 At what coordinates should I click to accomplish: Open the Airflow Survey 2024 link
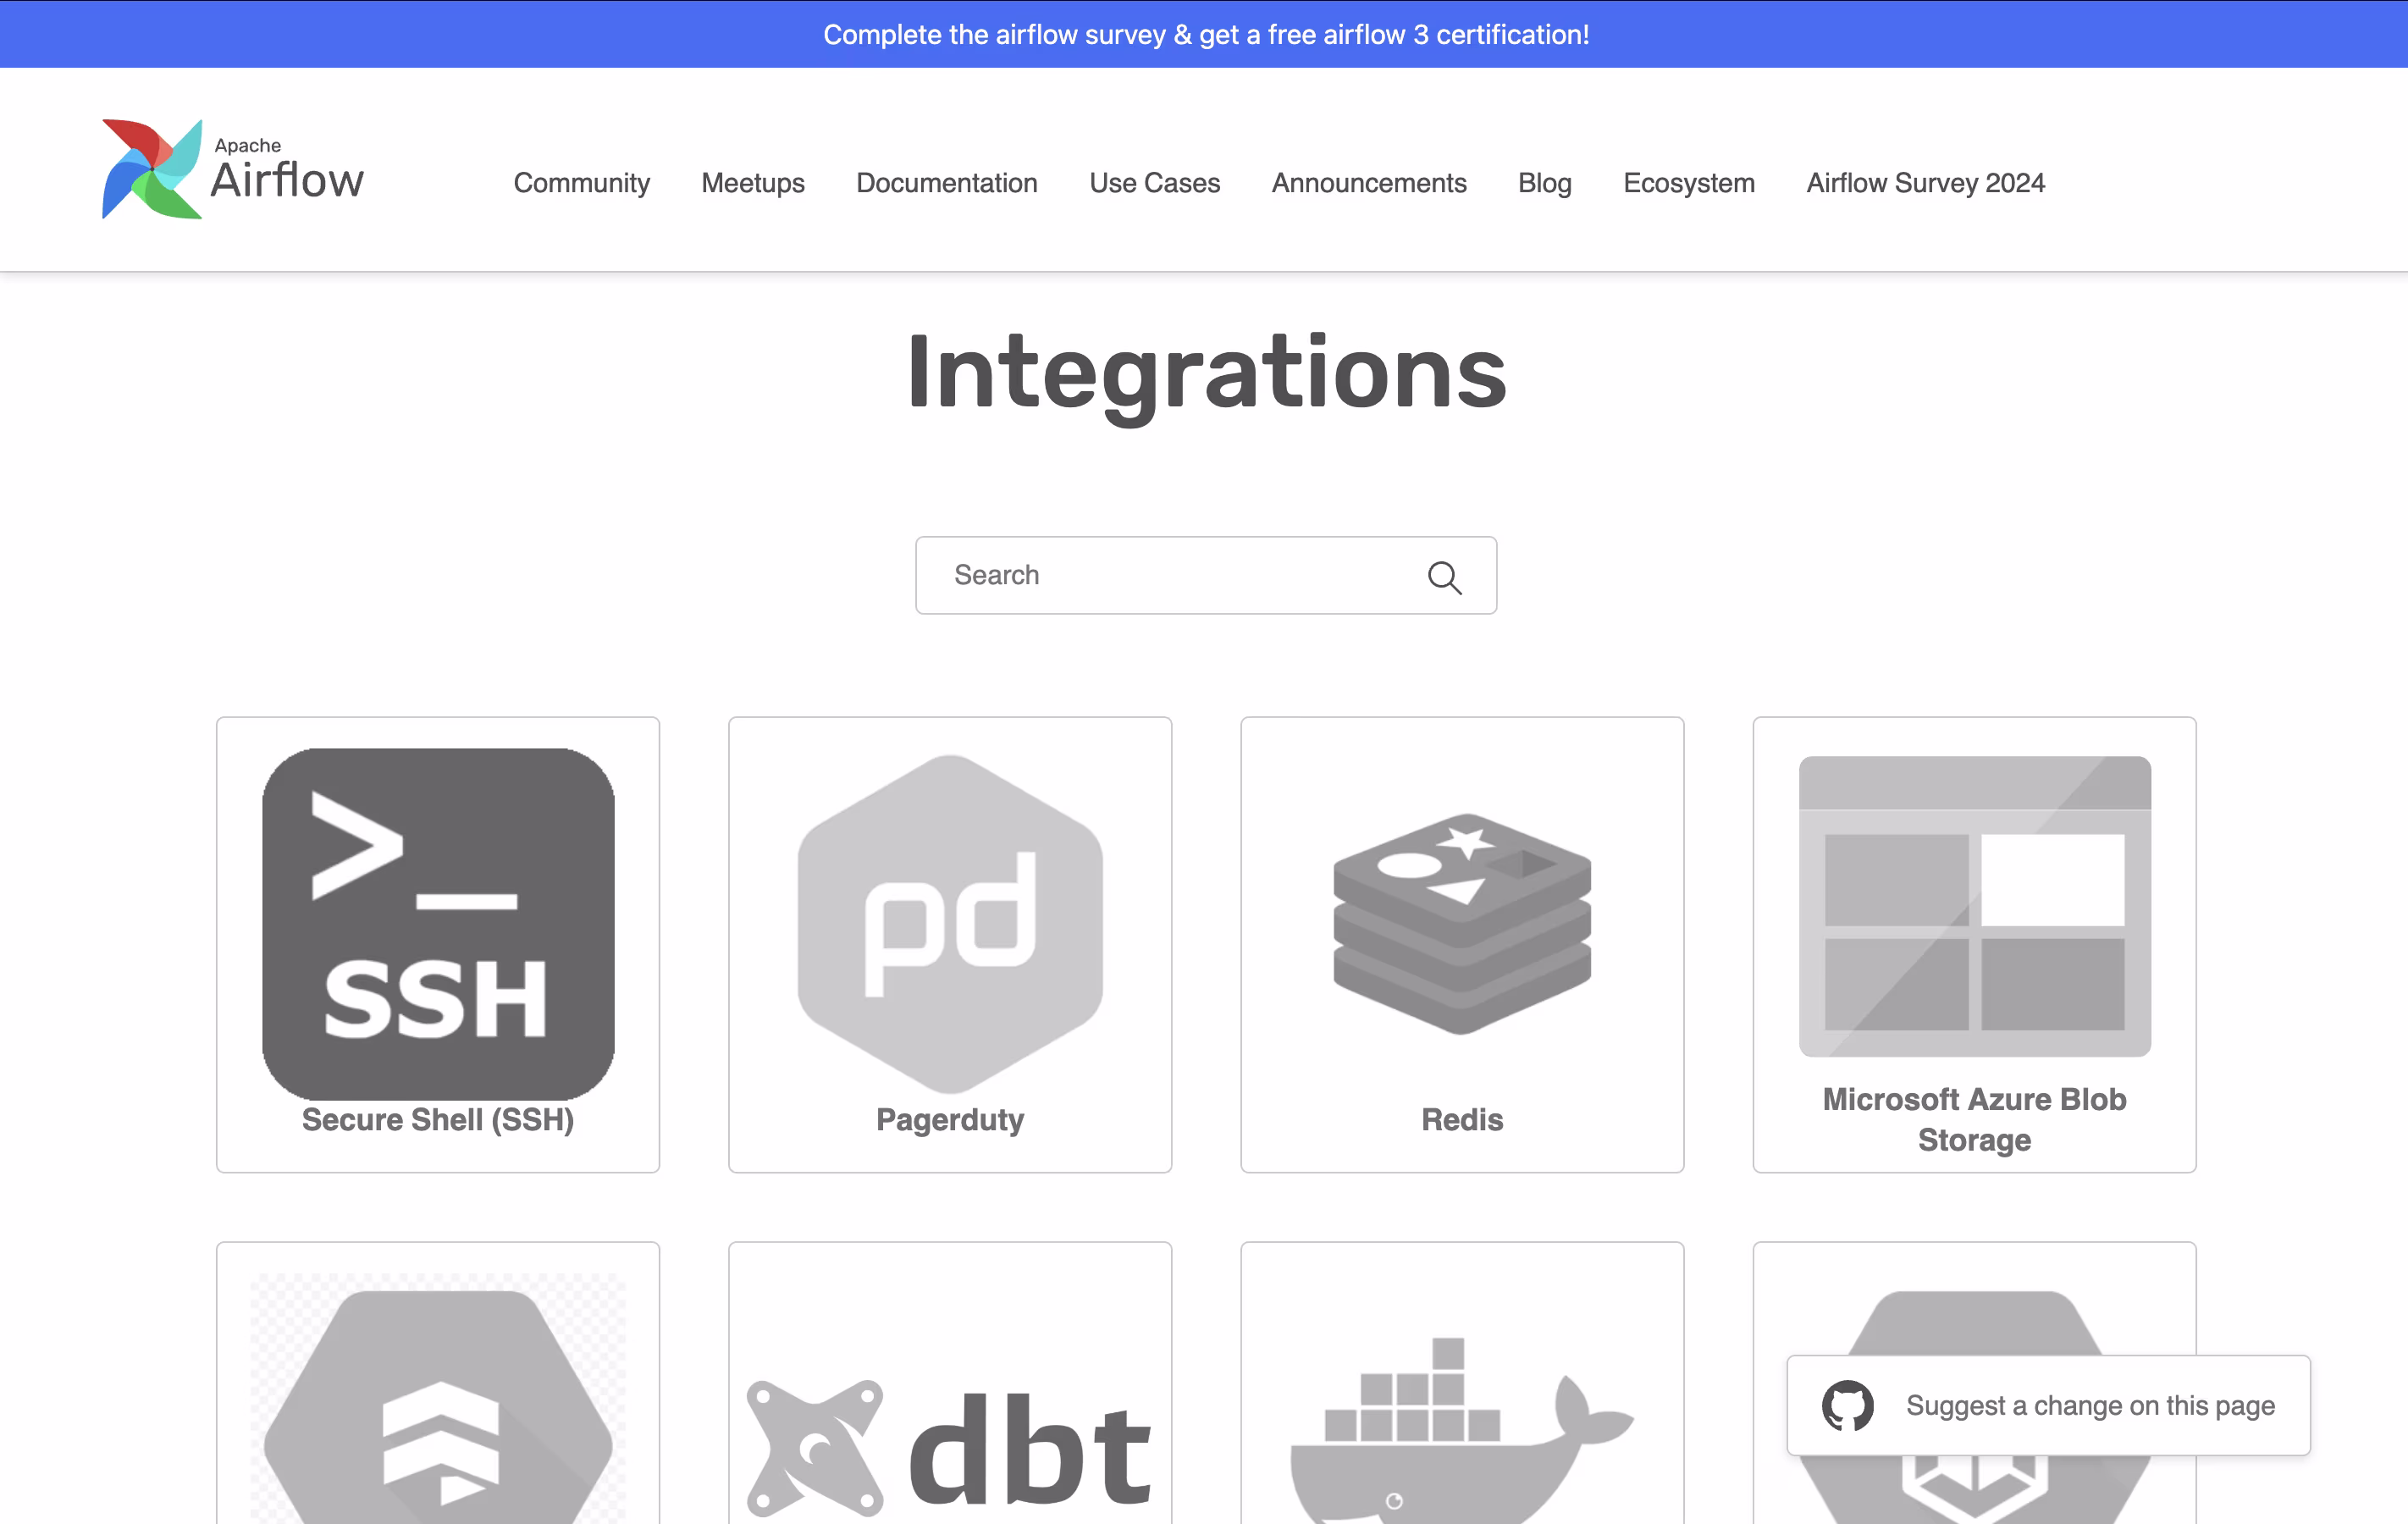click(x=1925, y=183)
